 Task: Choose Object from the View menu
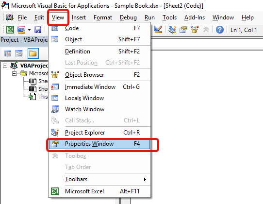[x=99, y=39]
